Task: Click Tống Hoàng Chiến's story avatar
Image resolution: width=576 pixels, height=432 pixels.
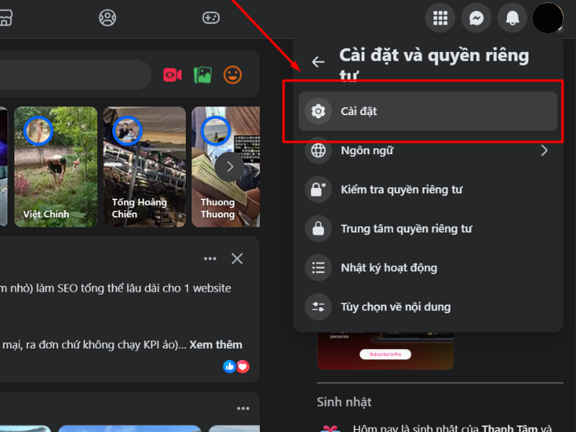Action: click(127, 131)
